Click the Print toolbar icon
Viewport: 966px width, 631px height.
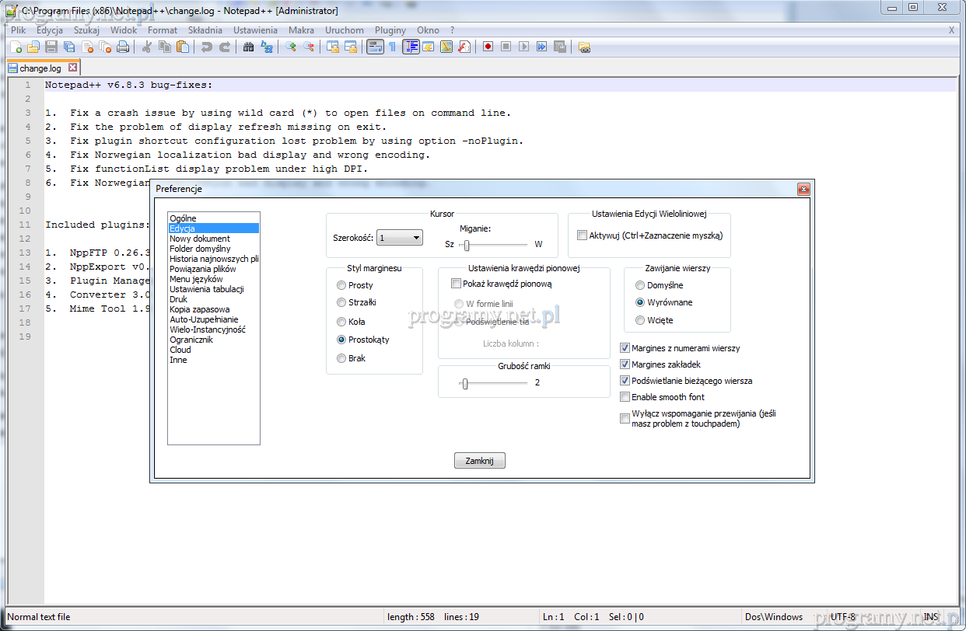coord(123,47)
